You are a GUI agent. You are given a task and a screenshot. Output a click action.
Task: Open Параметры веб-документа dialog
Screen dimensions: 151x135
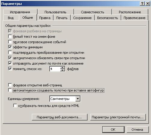(60, 117)
